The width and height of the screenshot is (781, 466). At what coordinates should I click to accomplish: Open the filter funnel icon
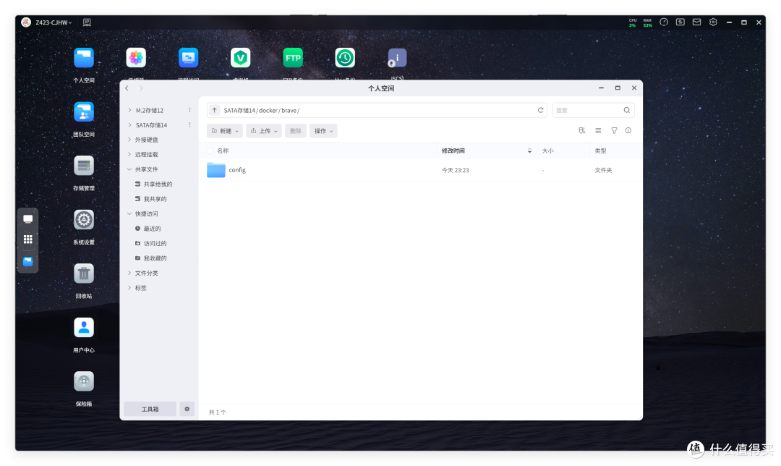click(614, 130)
